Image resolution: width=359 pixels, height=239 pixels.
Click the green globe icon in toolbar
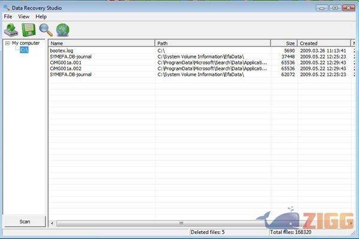pos(63,29)
